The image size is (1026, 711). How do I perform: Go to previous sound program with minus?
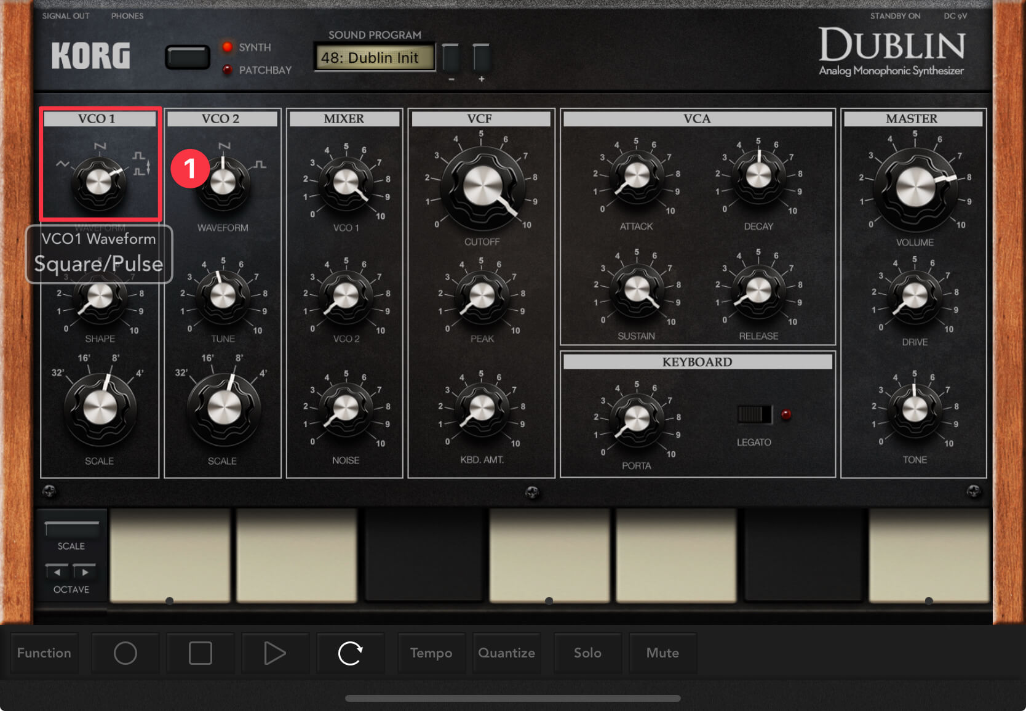point(451,58)
